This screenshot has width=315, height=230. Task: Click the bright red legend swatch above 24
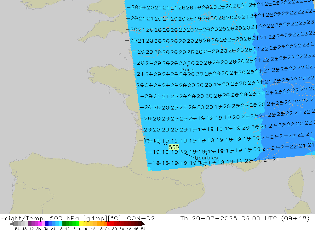[109, 224]
